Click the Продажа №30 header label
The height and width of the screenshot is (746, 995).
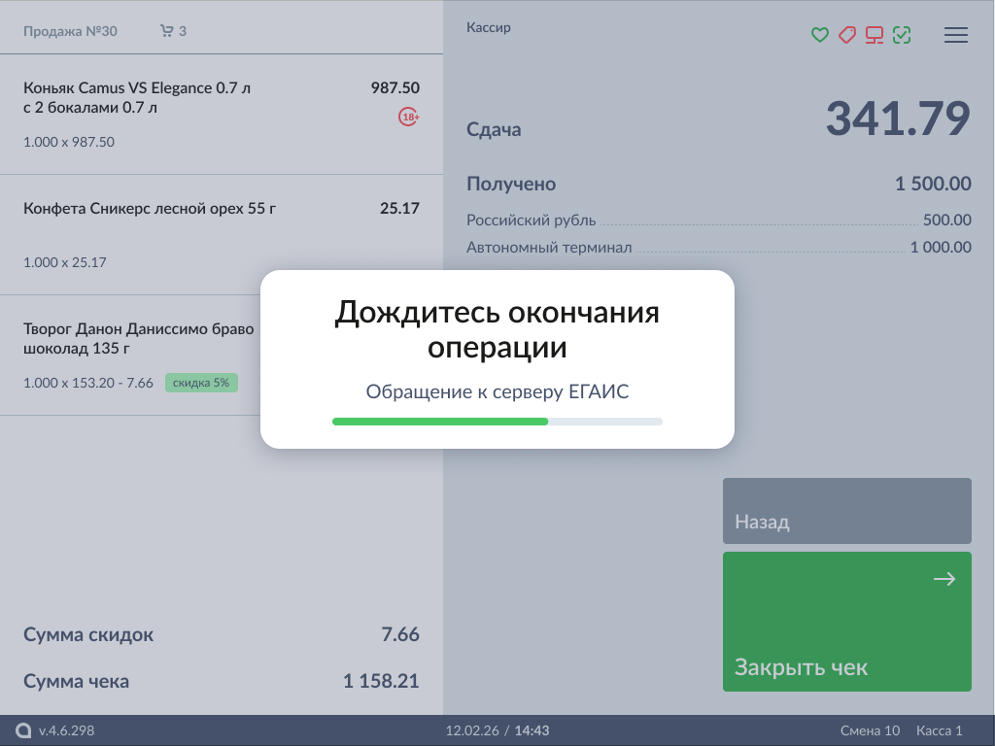[x=70, y=31]
